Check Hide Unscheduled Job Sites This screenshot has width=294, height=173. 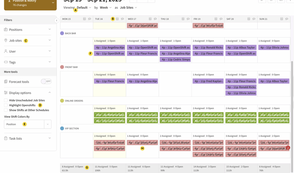(x=6, y=100)
